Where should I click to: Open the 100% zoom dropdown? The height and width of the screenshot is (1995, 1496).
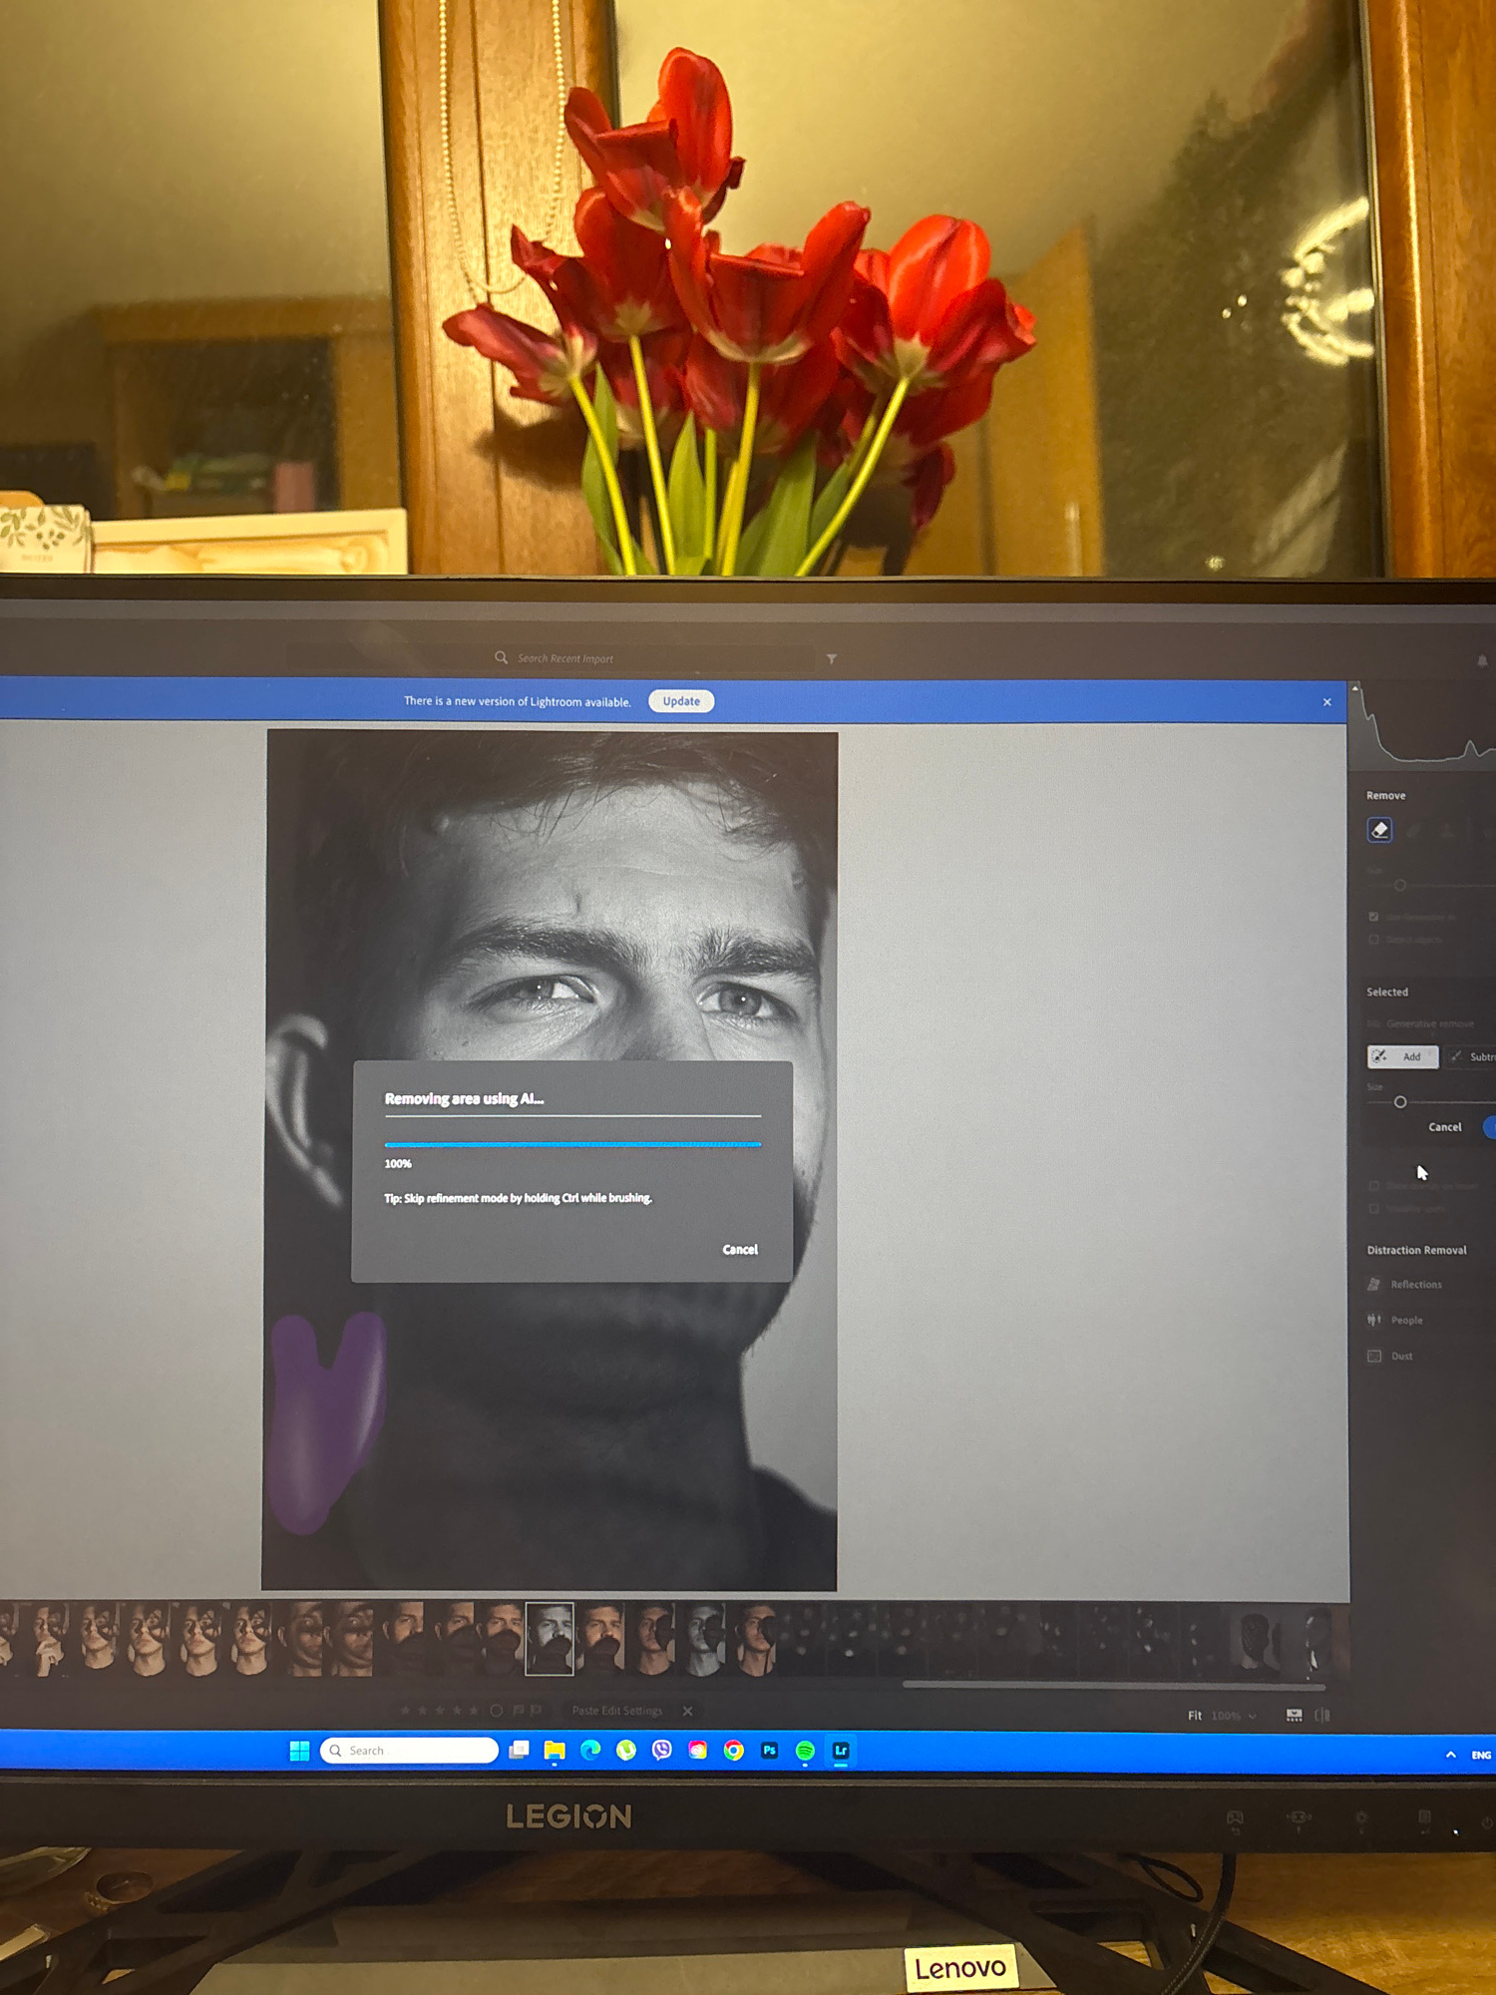tap(1234, 1716)
